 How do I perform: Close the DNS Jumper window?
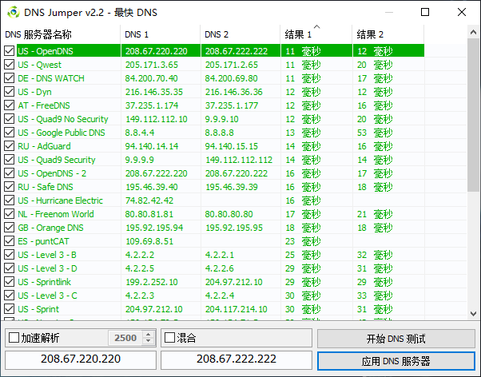pos(461,12)
